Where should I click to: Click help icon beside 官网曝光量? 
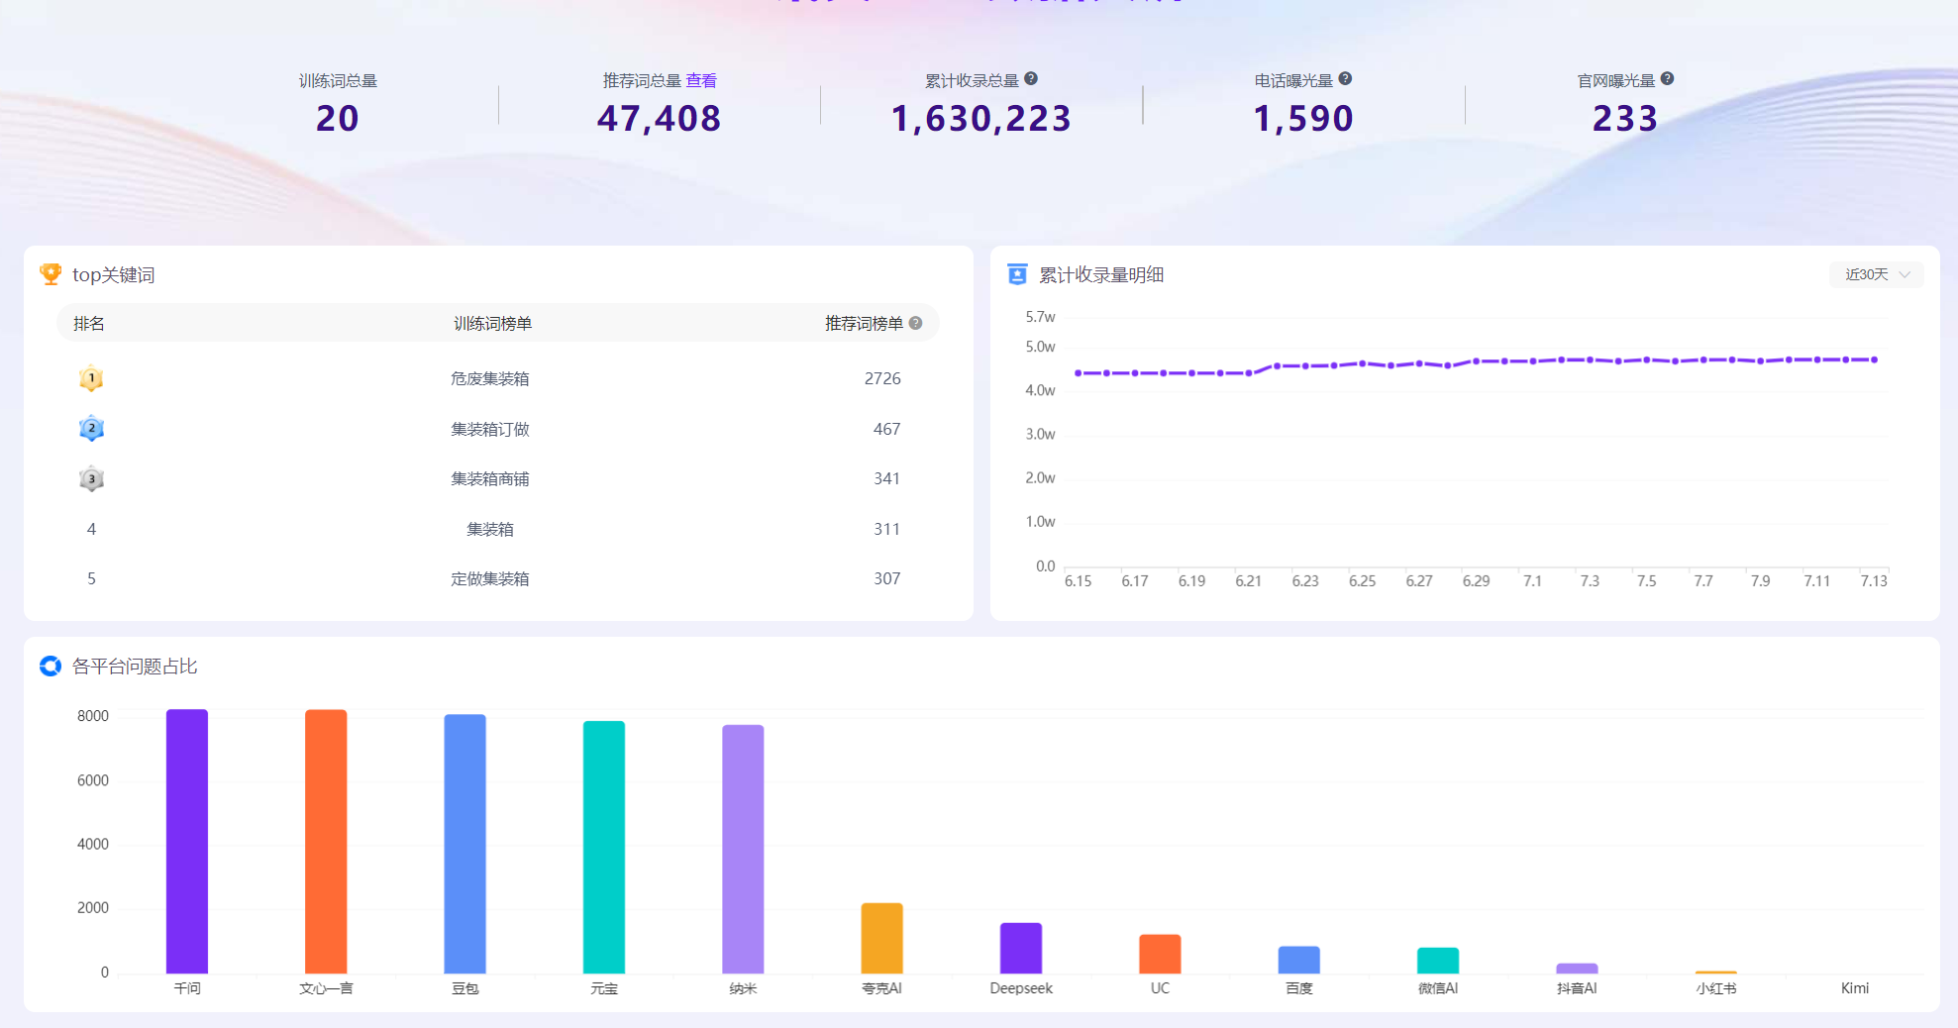tap(1668, 79)
